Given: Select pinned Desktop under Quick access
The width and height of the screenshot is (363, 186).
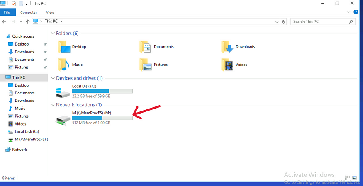Looking at the screenshot, I should (x=22, y=44).
